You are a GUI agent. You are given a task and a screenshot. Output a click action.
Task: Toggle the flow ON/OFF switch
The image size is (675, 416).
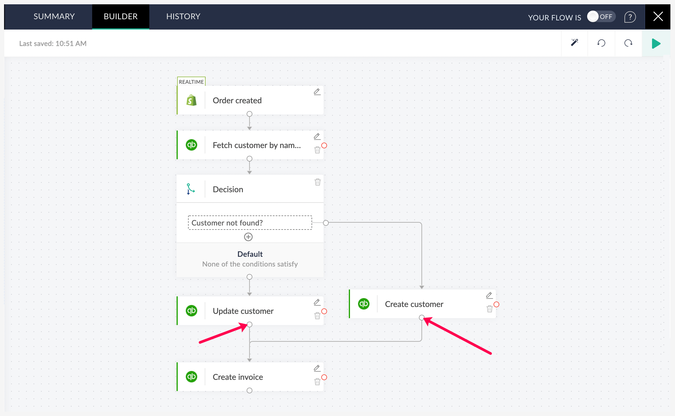click(601, 17)
